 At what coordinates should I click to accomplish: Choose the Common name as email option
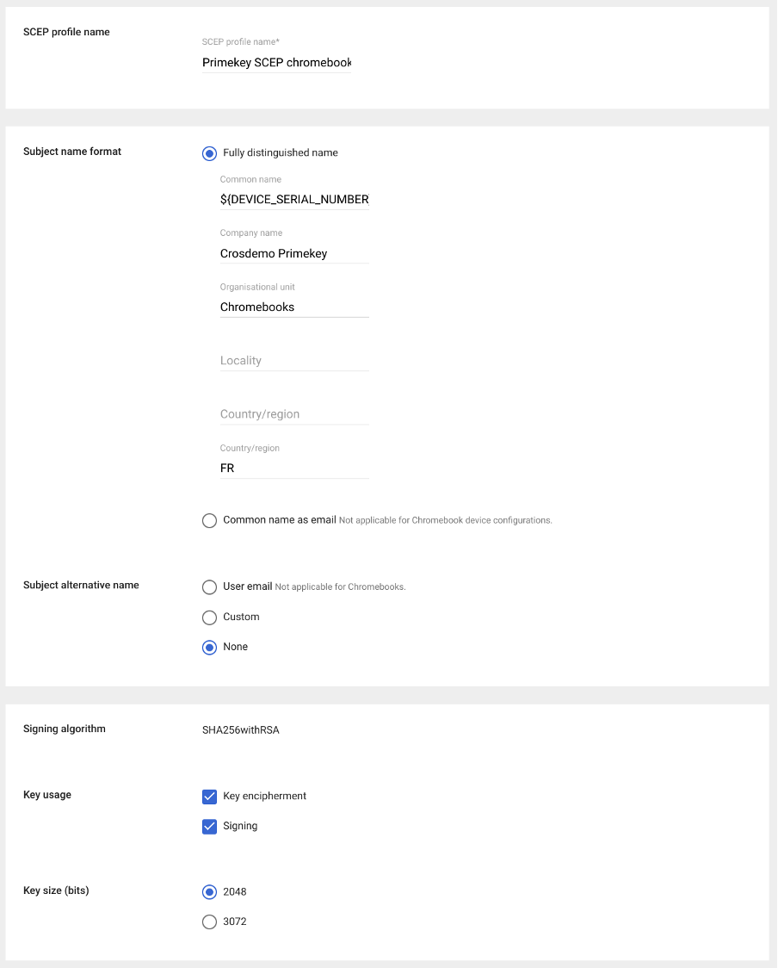[x=209, y=520]
